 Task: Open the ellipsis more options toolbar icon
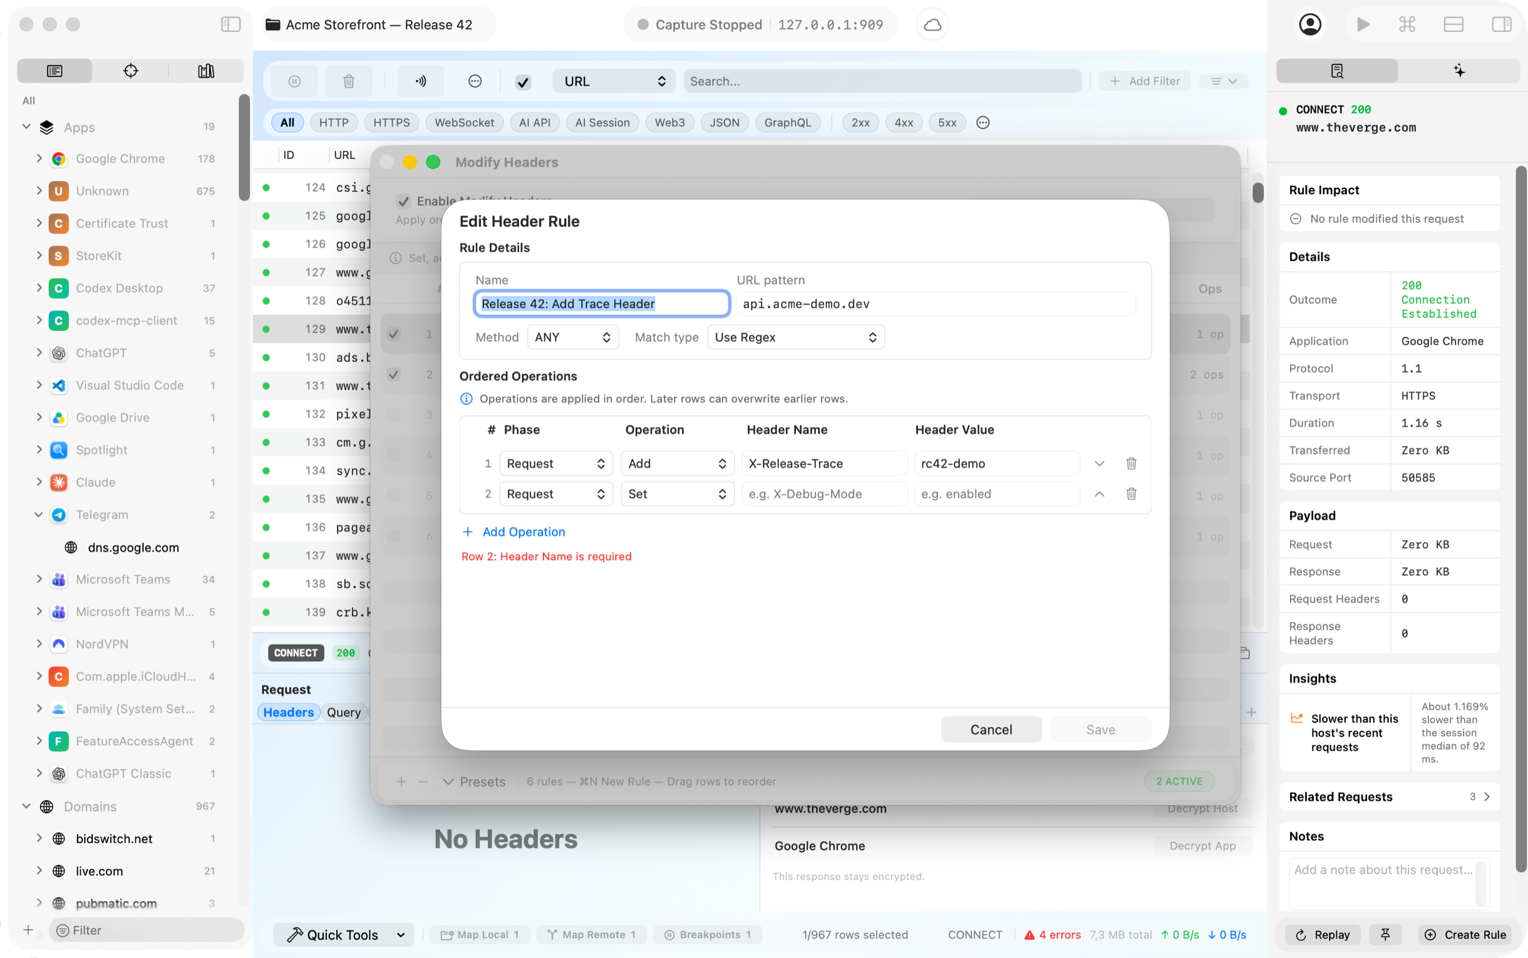pyautogui.click(x=475, y=81)
